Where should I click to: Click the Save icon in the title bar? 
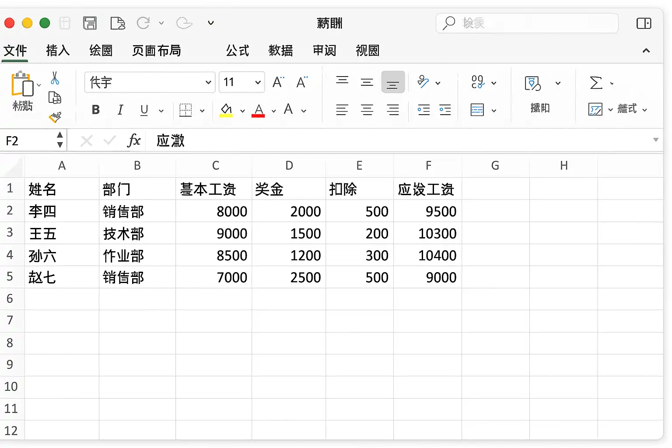[x=90, y=23]
